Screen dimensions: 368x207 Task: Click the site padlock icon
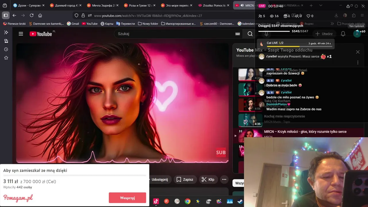[83, 16]
